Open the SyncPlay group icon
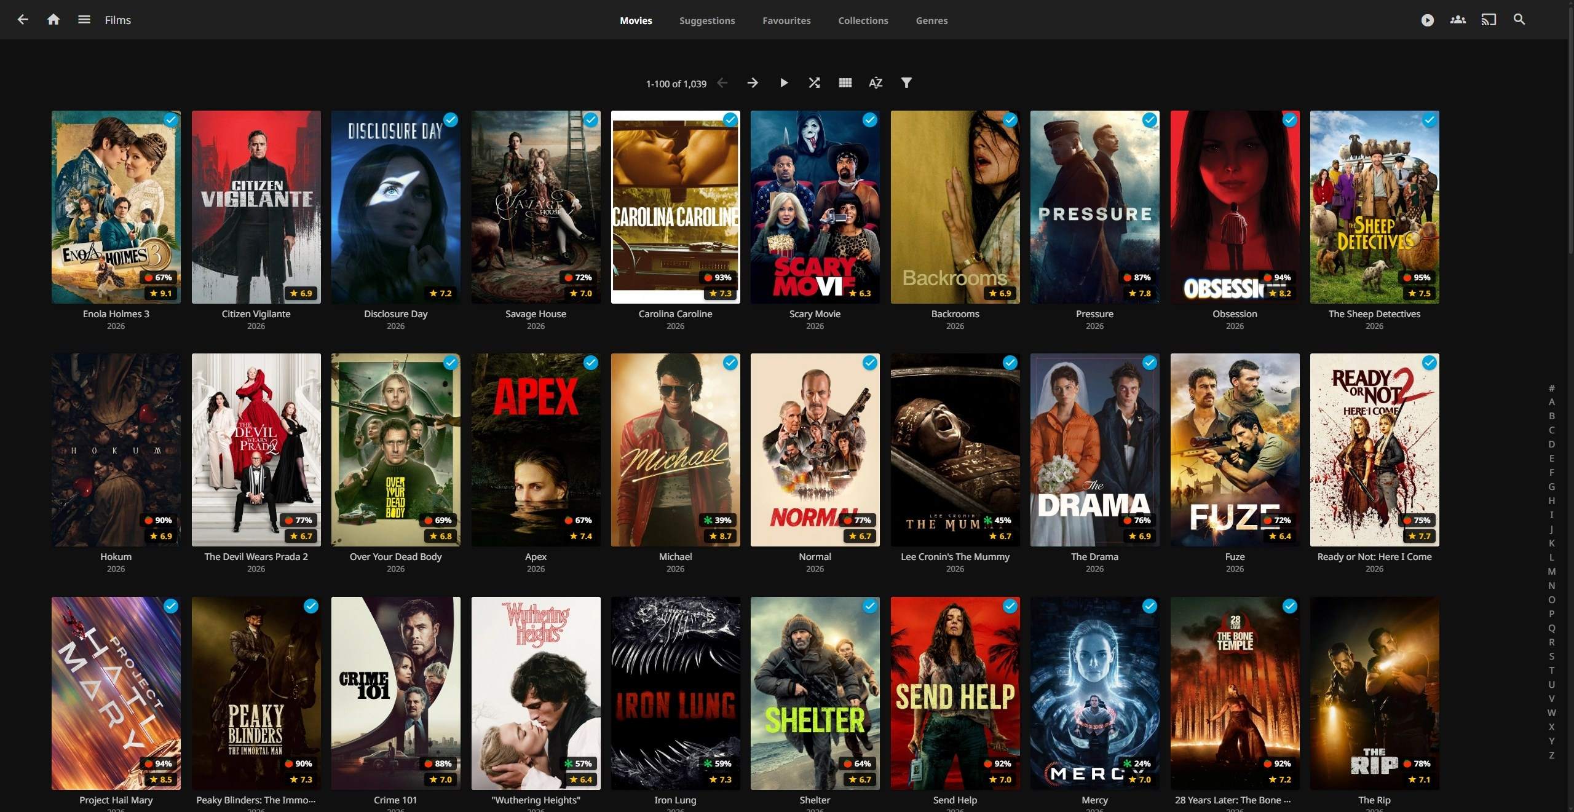The width and height of the screenshot is (1574, 812). (x=1458, y=20)
